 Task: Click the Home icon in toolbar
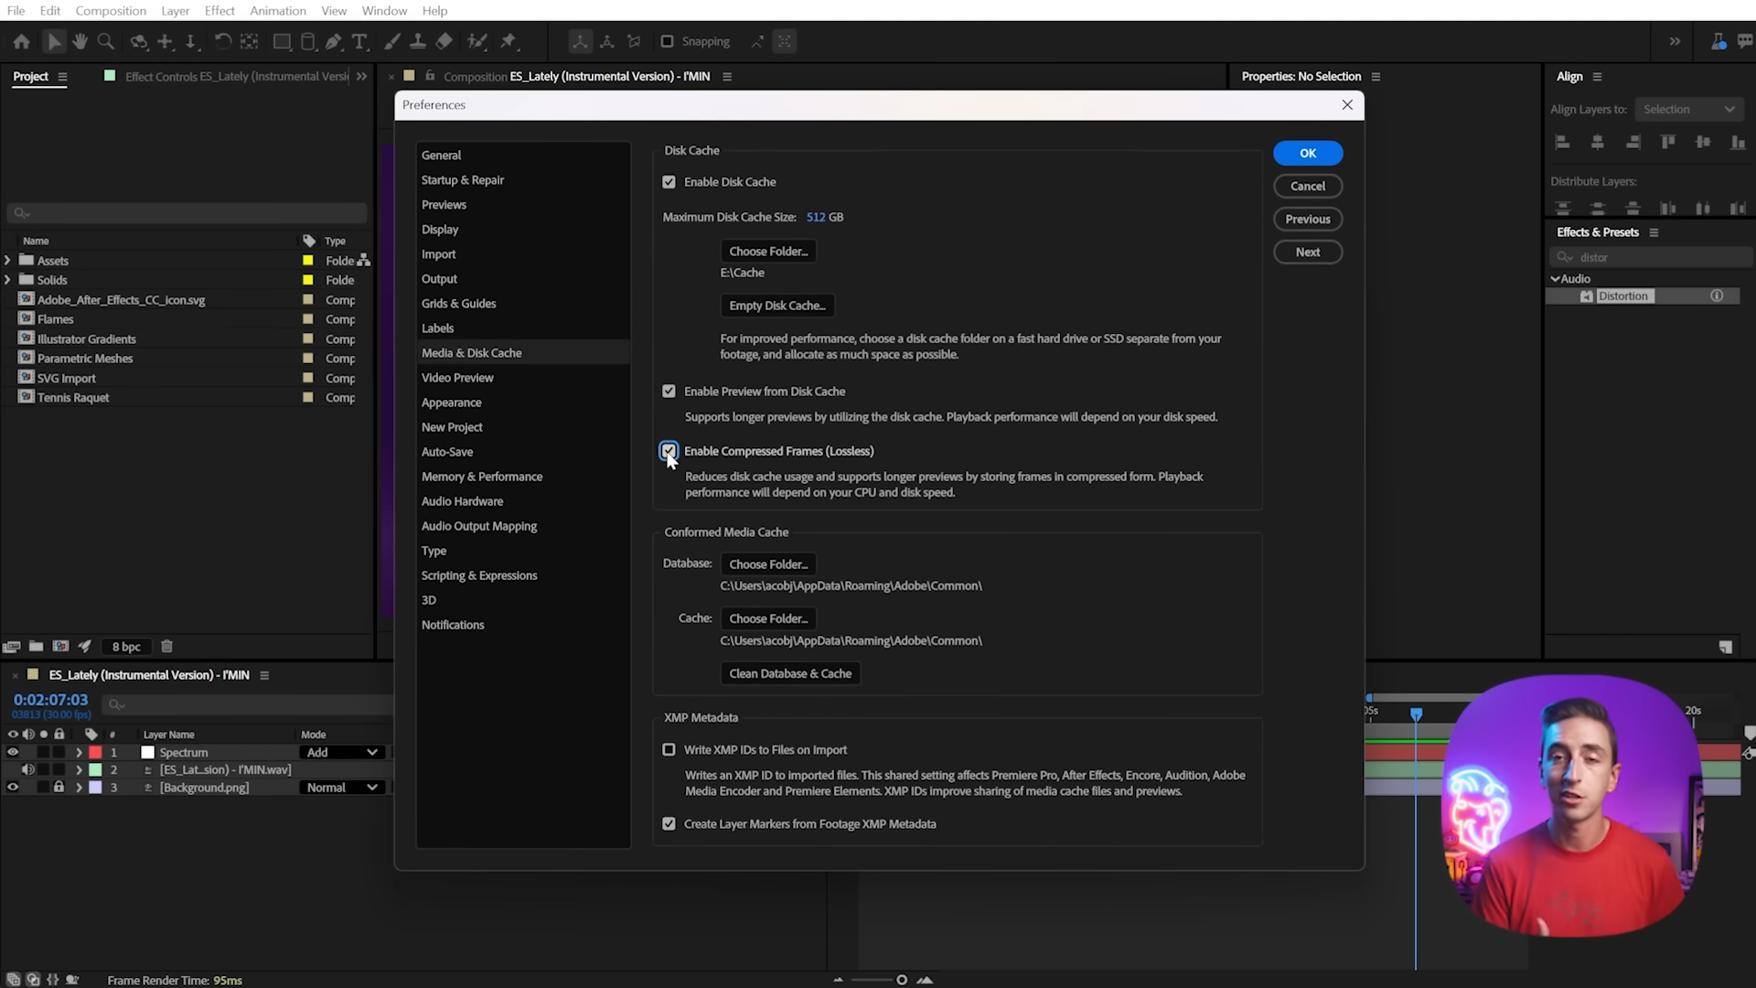22,41
